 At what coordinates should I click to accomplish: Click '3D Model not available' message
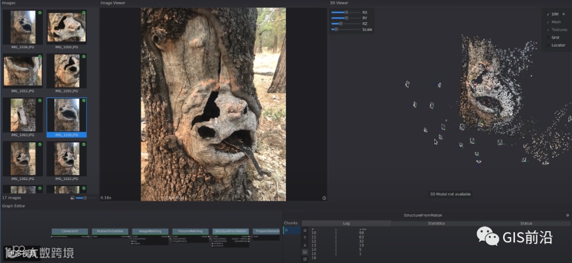click(x=450, y=194)
